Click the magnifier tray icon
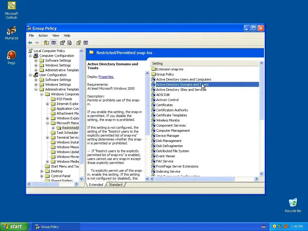The width and height of the screenshot is (308, 231). 286,226
